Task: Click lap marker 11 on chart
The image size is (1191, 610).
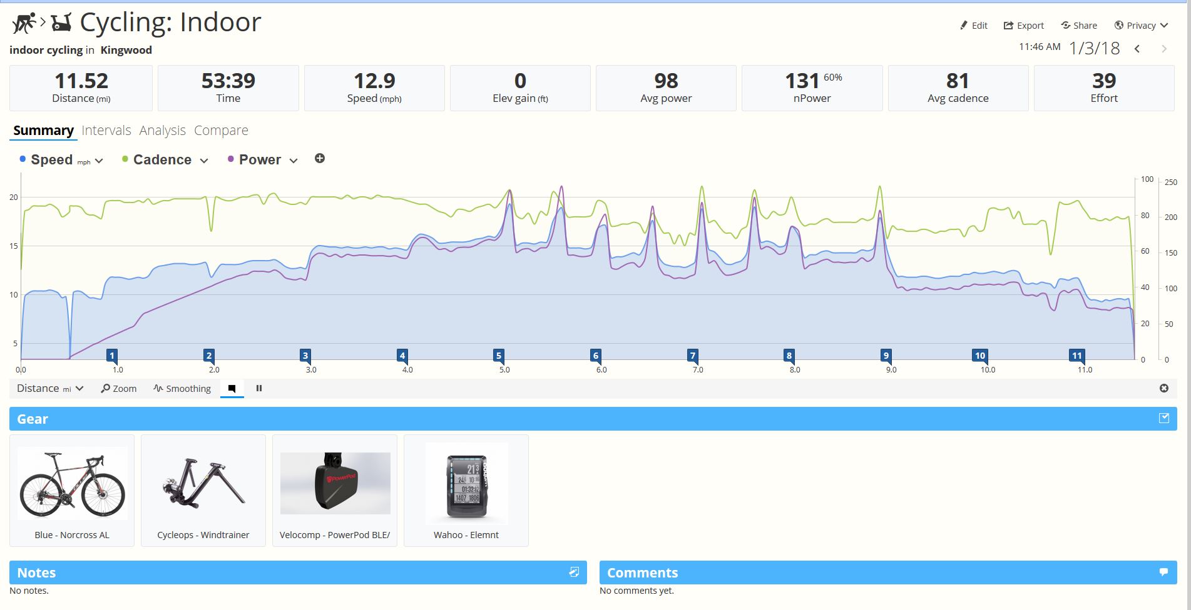Action: (1077, 356)
